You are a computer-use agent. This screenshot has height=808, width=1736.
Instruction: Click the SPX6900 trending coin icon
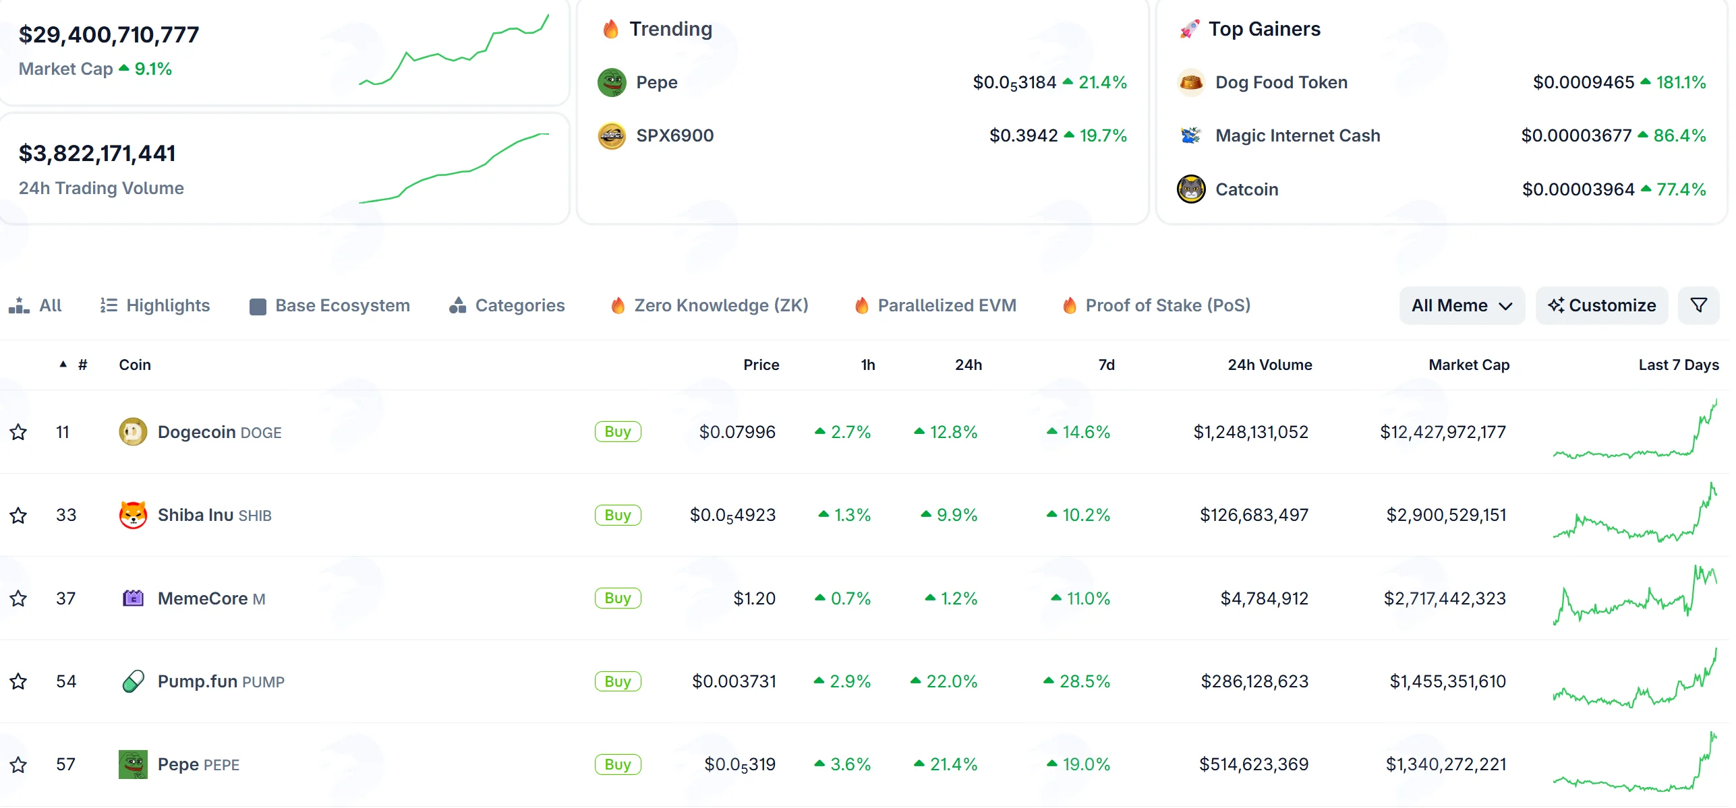tap(612, 136)
